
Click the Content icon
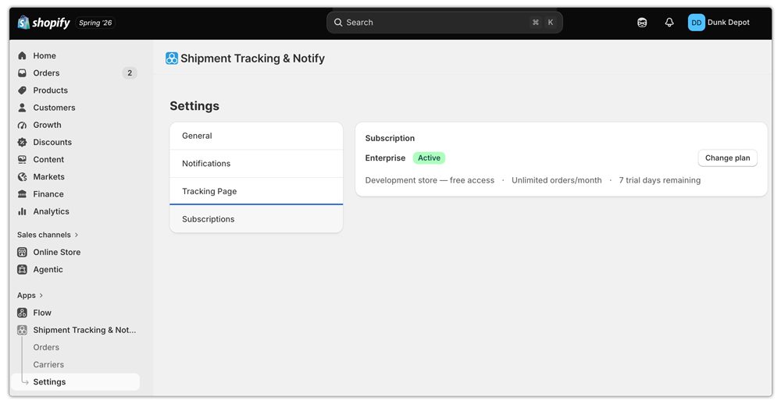point(22,160)
